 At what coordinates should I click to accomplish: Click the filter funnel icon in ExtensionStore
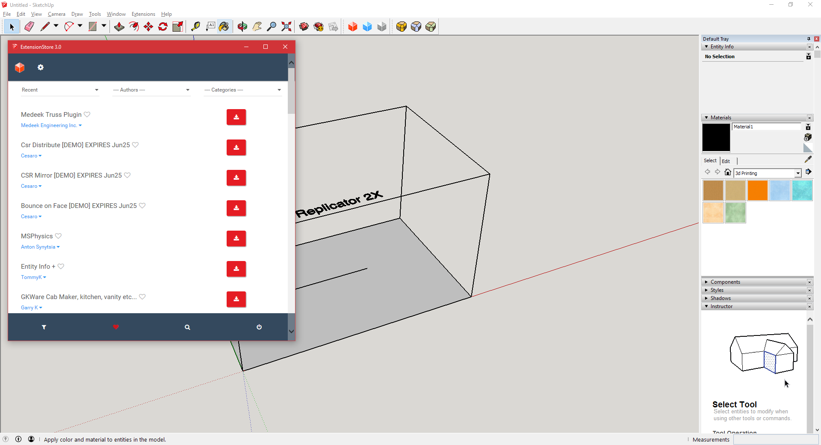44,327
